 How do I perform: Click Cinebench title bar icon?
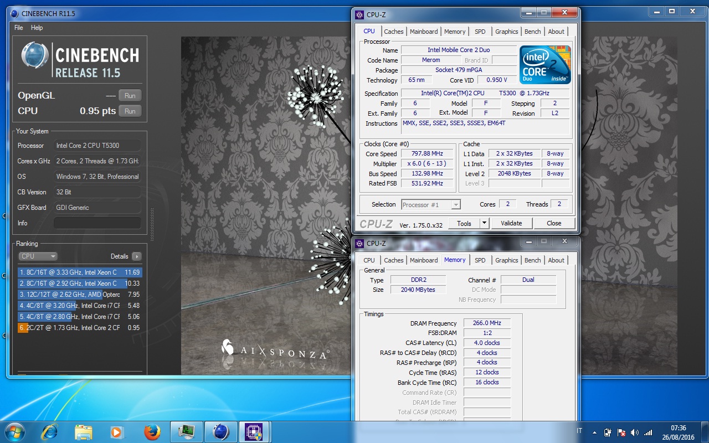(x=14, y=13)
